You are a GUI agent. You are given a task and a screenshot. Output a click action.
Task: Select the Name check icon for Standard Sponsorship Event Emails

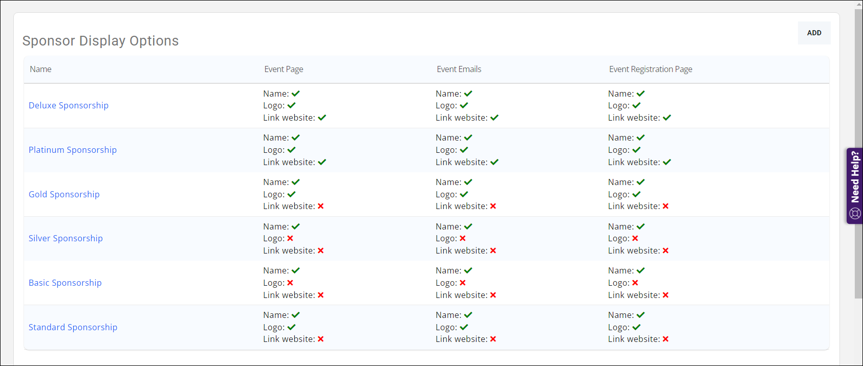pos(468,314)
